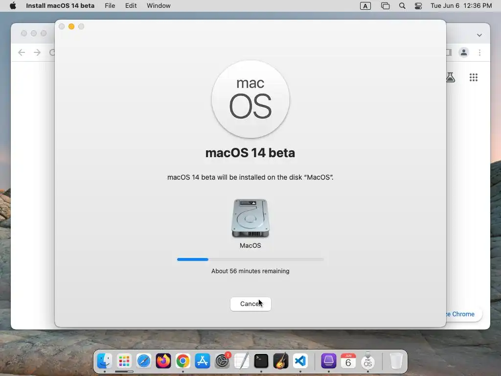Open Chrome's three-dot menu
This screenshot has height=376, width=501.
pyautogui.click(x=479, y=52)
